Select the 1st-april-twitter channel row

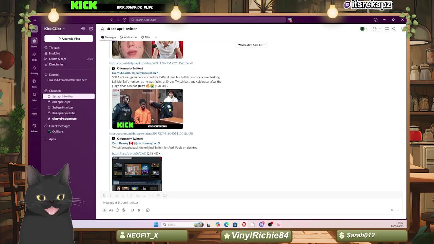[x=69, y=96]
